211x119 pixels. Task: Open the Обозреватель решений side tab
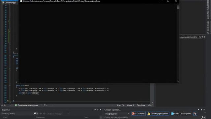(208, 10)
